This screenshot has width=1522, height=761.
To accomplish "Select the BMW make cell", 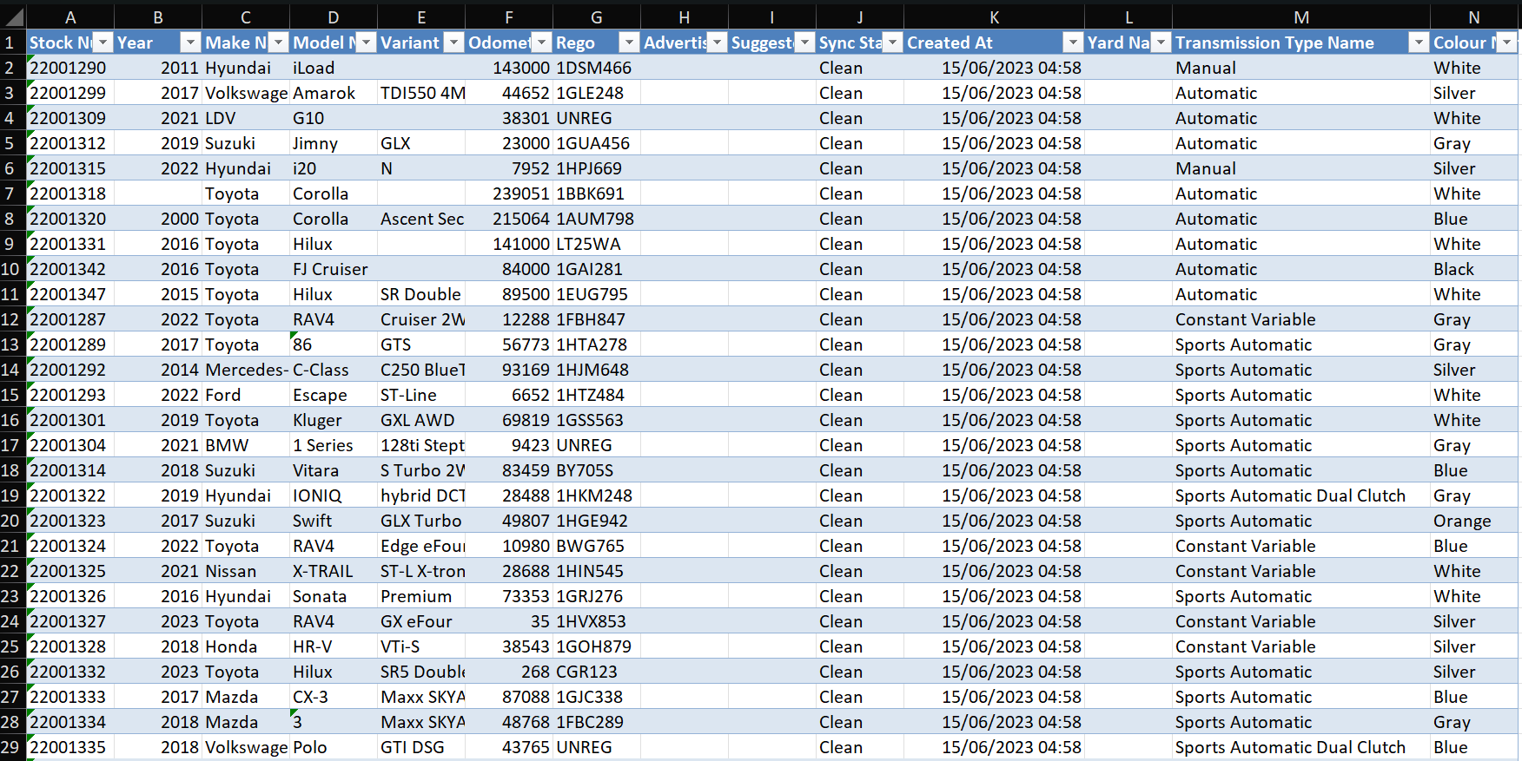I will (246, 445).
